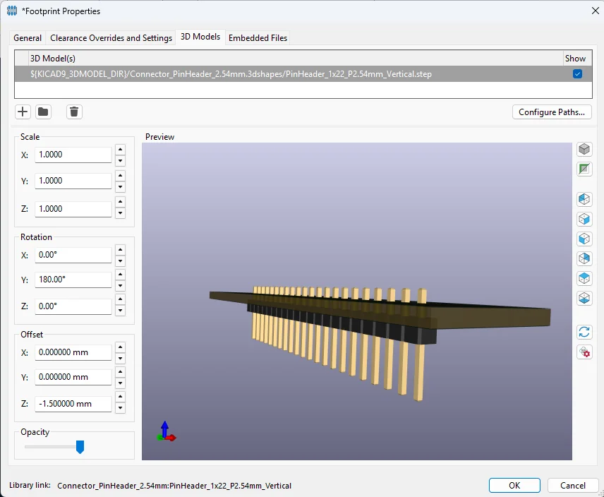The width and height of the screenshot is (604, 497).
Task: Click the library link Connector_PinHeader text
Action: point(174,486)
